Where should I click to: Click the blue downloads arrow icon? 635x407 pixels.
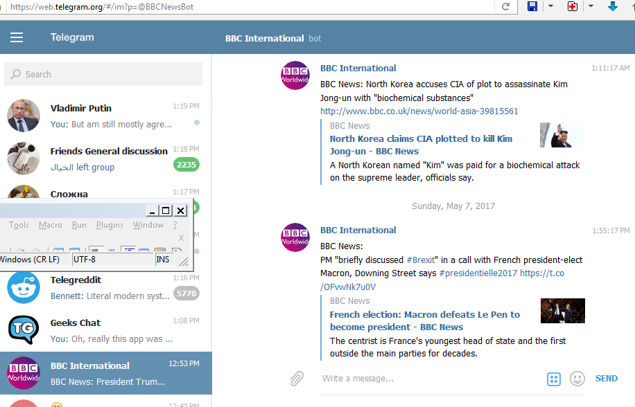pyautogui.click(x=612, y=6)
